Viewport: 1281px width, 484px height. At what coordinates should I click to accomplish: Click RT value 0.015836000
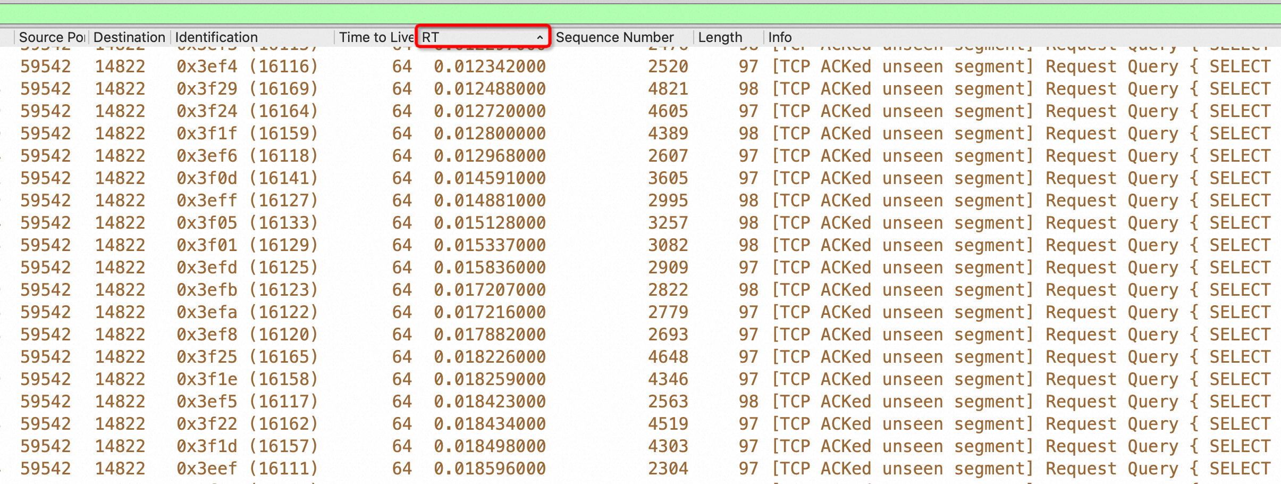point(490,268)
